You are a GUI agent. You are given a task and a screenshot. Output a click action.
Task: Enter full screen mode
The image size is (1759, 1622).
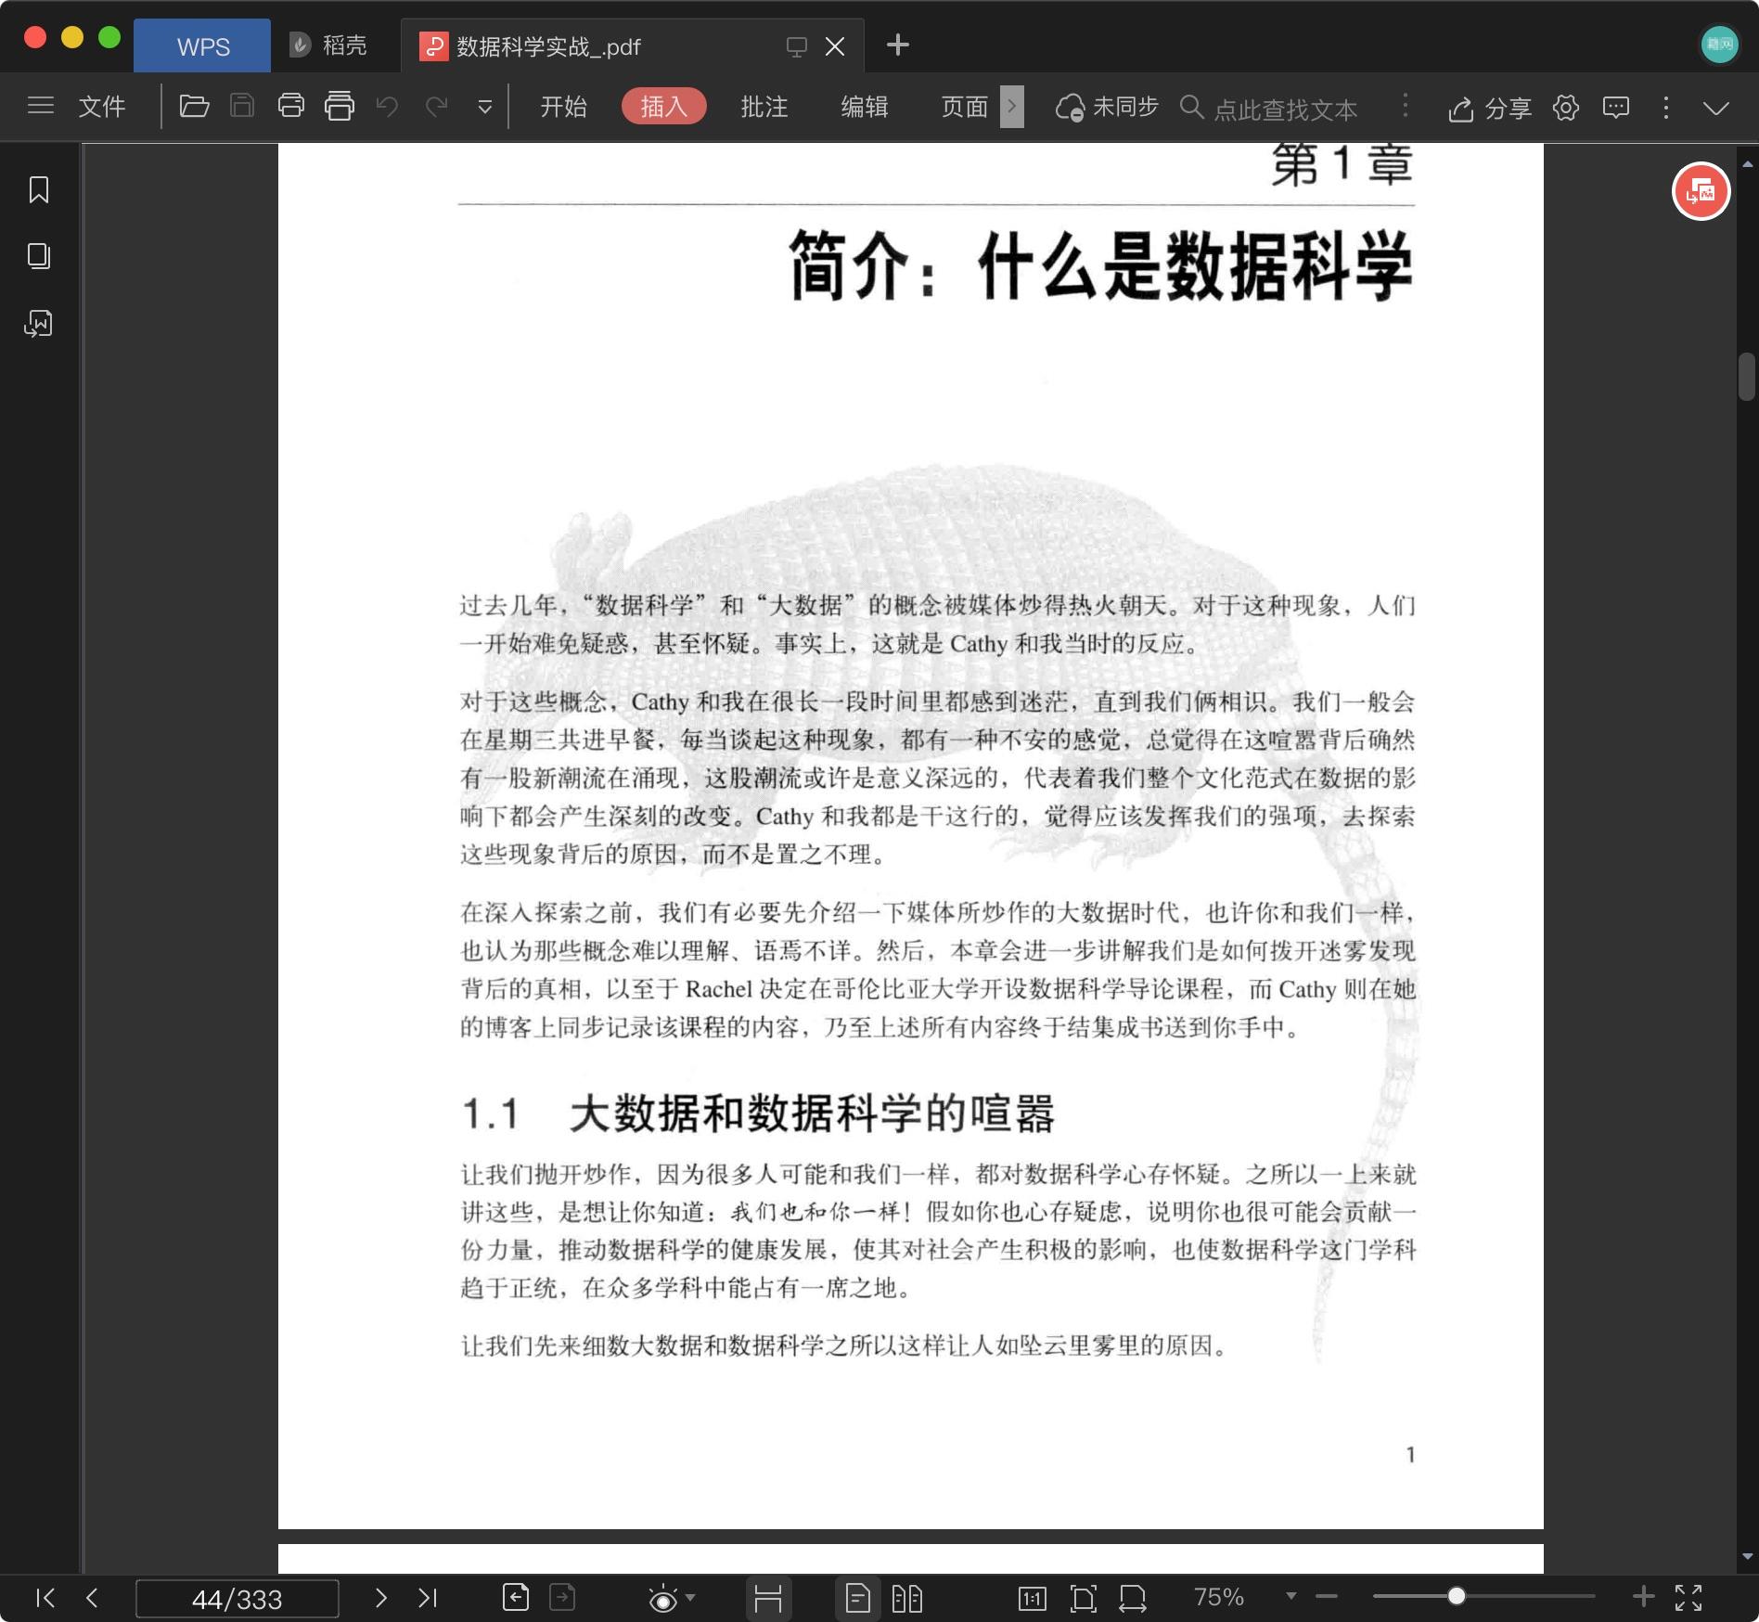(x=1688, y=1597)
